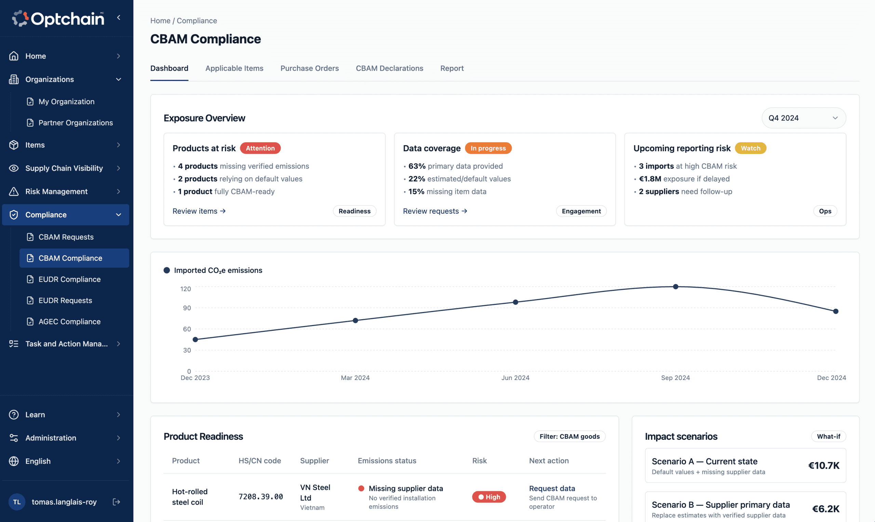
Task: Click the Sep 2024 chart data point
Action: (675, 287)
